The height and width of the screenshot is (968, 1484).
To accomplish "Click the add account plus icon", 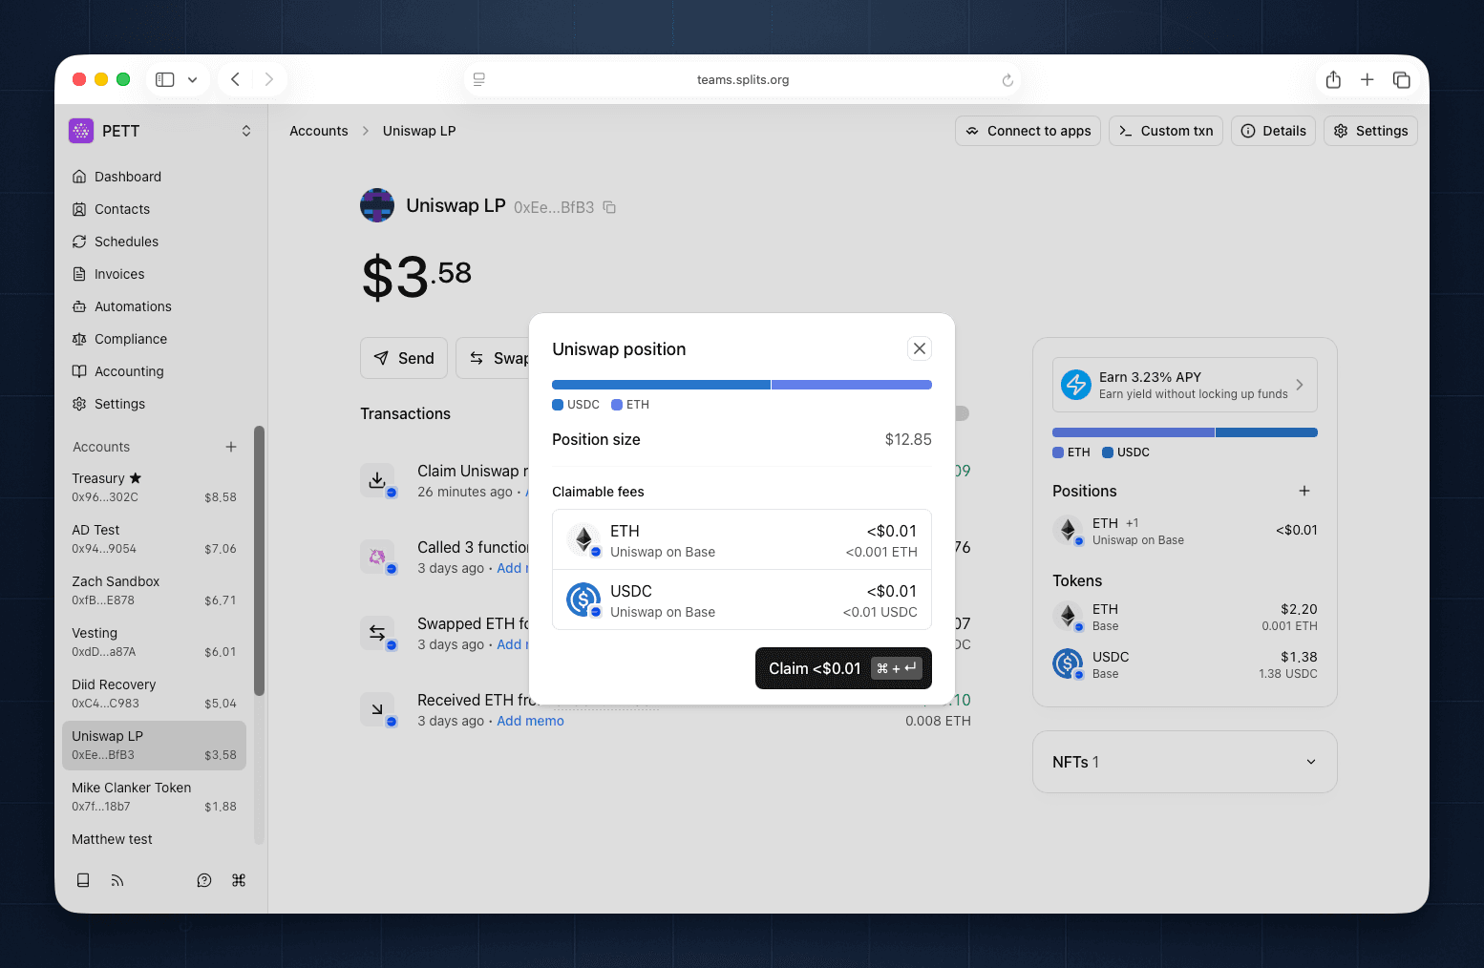I will tap(231, 447).
